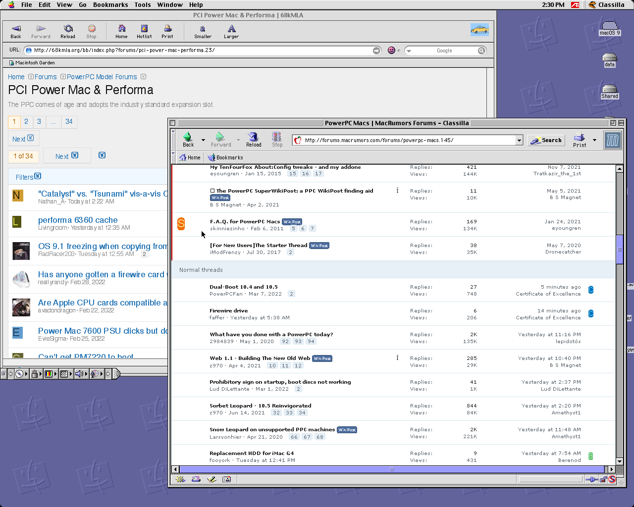The height and width of the screenshot is (507, 634).
Task: Click Classilla horizontal scrollbar thumb
Action: [392, 469]
